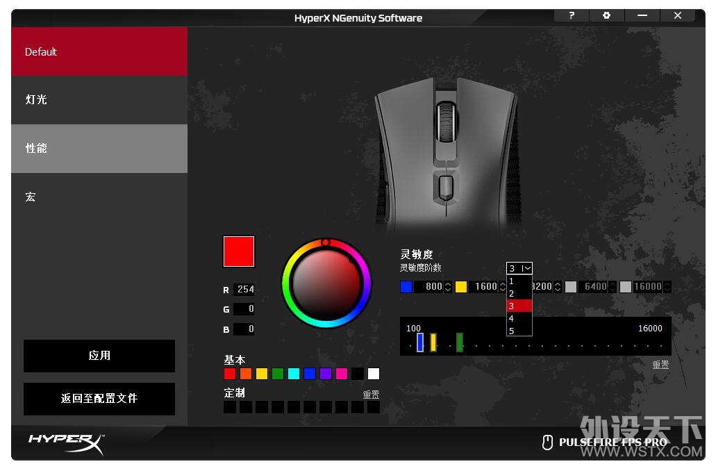The width and height of the screenshot is (716, 471).
Task: Adjust the 800 DPI stepper arrows
Action: point(448,286)
